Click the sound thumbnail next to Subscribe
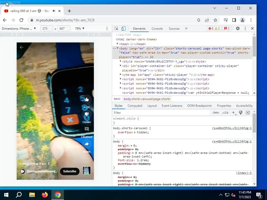 tap(87, 170)
